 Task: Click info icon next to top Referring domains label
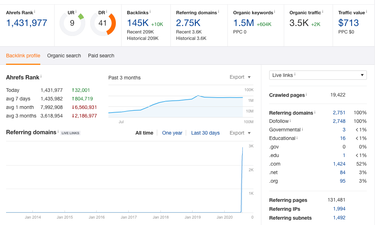point(219,11)
